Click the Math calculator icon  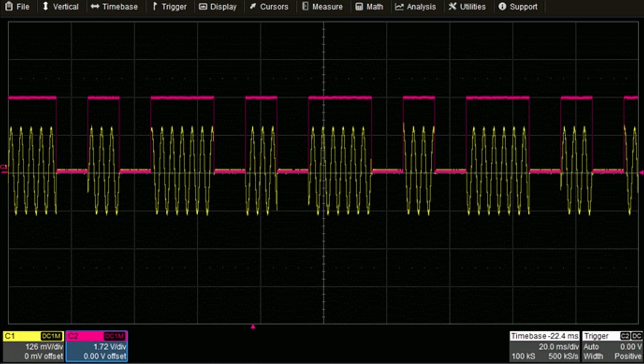point(359,6)
